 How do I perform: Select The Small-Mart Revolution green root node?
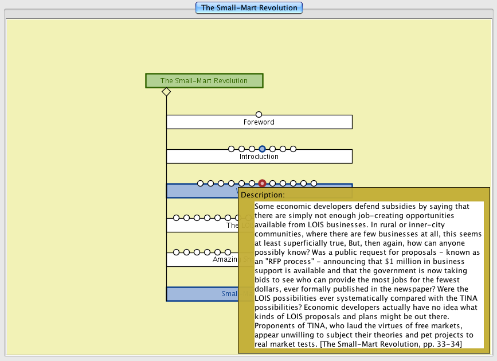click(204, 81)
